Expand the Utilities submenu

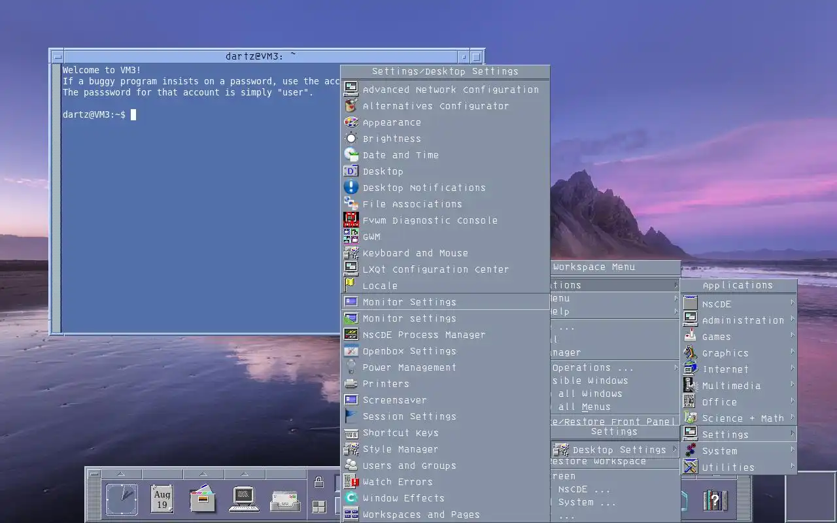pyautogui.click(x=739, y=467)
